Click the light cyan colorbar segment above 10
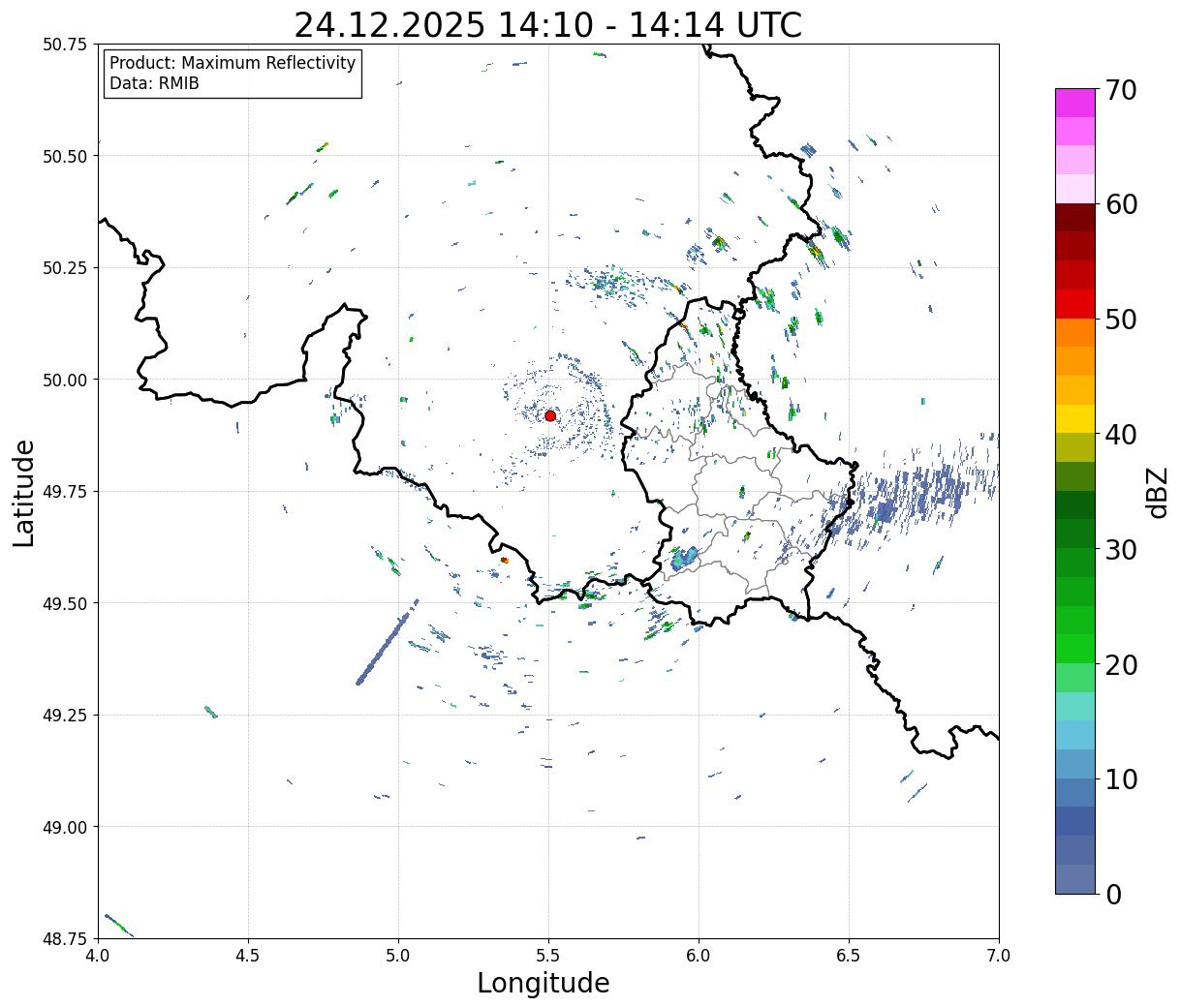The image size is (1181, 1007). pos(1075,735)
